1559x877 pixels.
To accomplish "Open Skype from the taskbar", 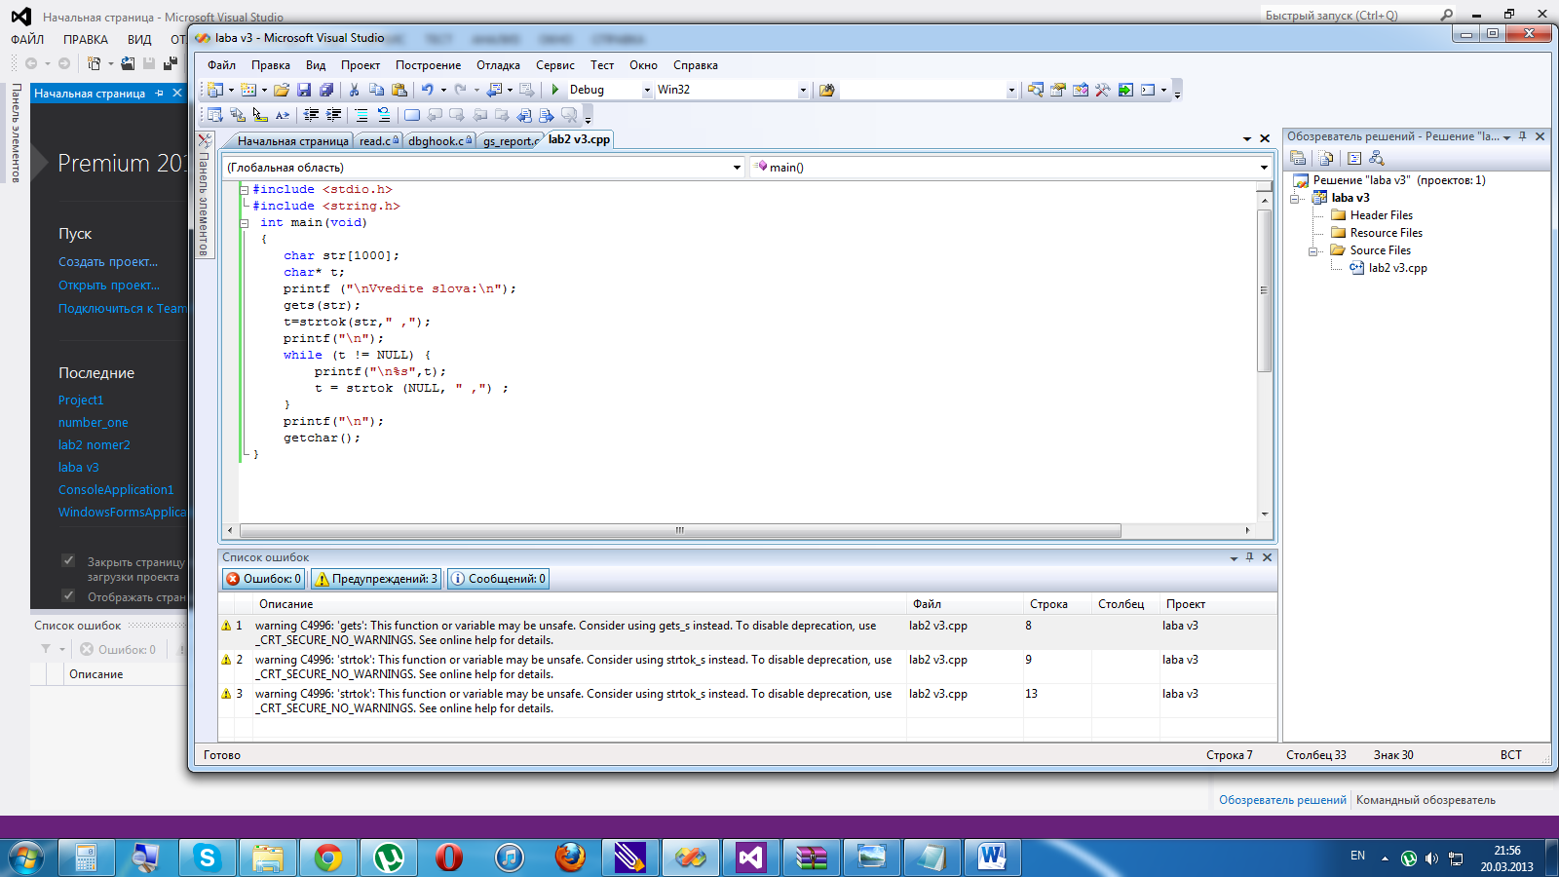I will coord(207,858).
